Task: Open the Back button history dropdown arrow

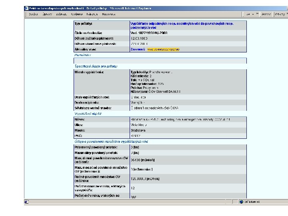Action: tap(253, 14)
